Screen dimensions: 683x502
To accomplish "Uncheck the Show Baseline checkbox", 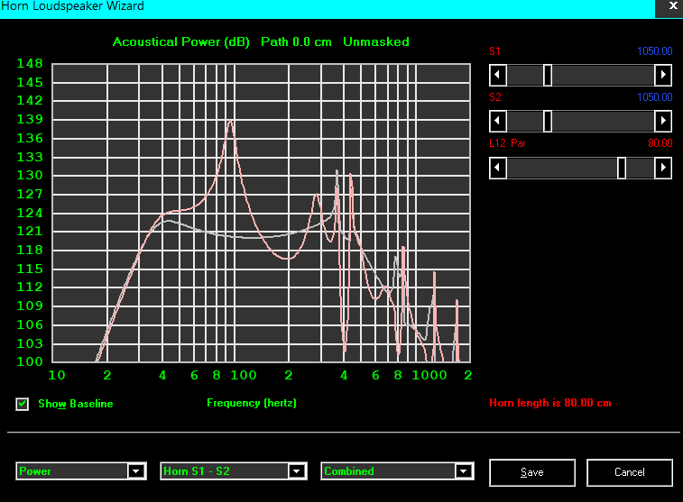I will coord(23,404).
